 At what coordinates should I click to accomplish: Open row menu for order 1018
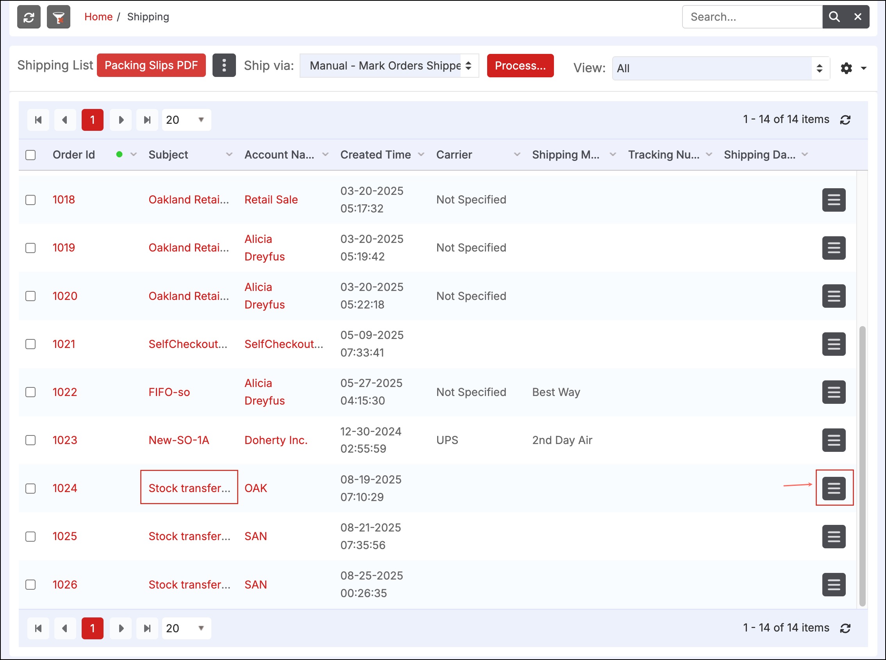(x=834, y=200)
